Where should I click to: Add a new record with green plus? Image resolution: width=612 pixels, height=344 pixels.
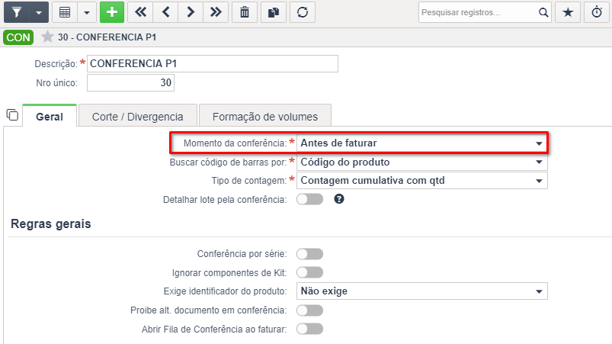pyautogui.click(x=112, y=12)
